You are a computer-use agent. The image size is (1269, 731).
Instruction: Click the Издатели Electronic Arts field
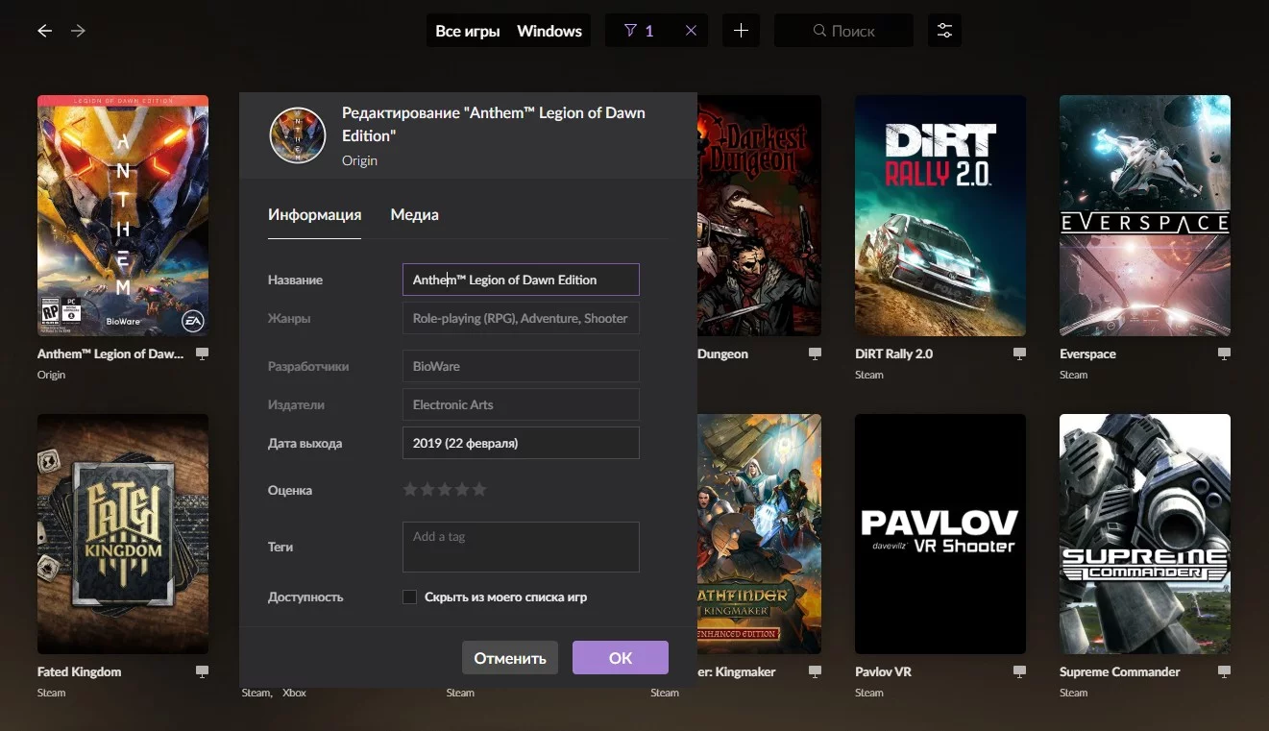521,404
